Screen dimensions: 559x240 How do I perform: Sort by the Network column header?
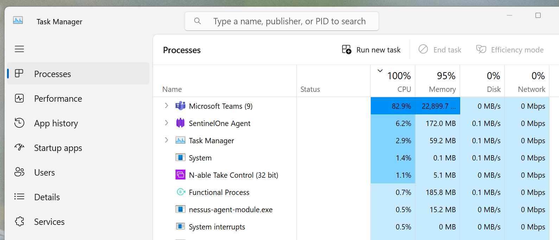[x=527, y=81]
